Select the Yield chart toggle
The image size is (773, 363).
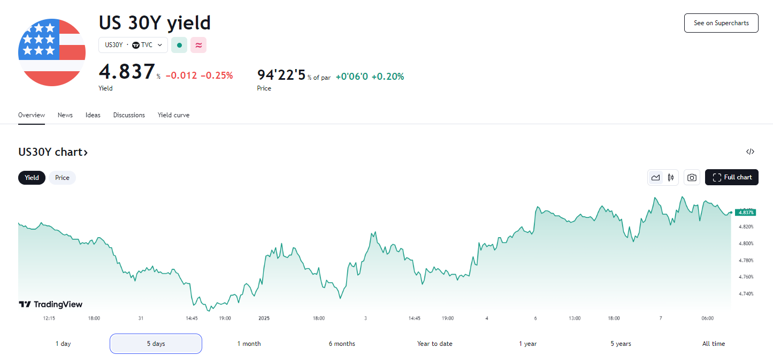32,178
